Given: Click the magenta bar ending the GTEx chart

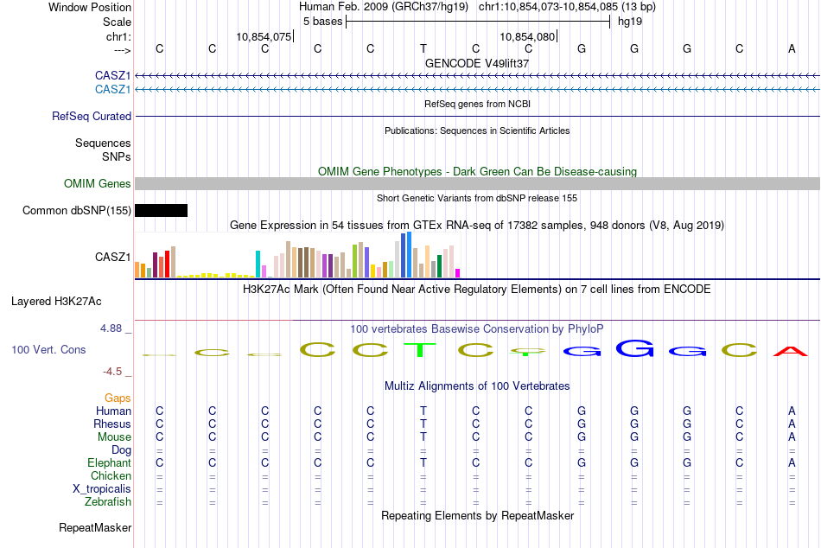Looking at the screenshot, I should click(x=458, y=273).
